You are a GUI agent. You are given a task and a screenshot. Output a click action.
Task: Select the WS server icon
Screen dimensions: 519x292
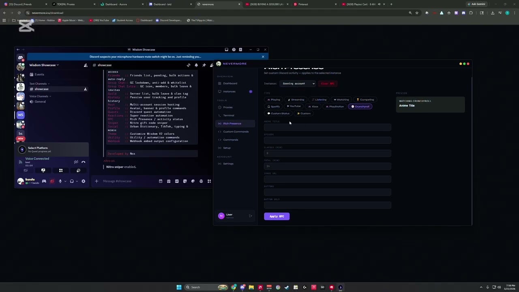20,115
